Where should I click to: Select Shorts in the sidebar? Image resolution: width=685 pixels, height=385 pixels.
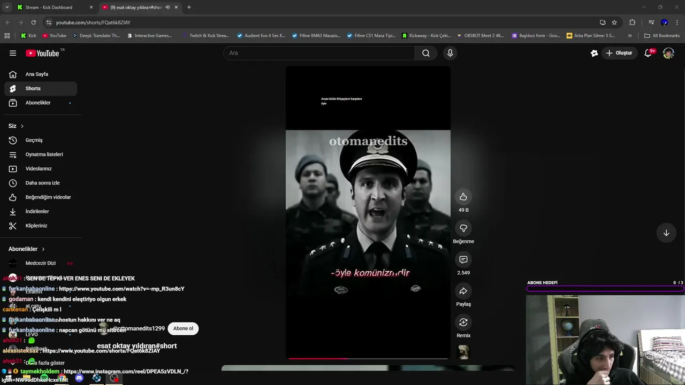41,89
